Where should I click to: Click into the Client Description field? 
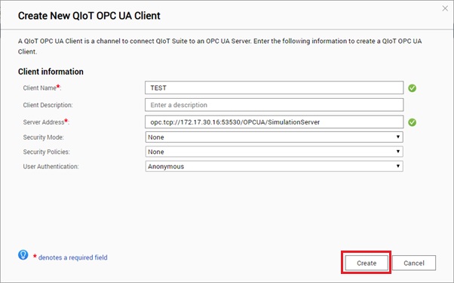click(x=274, y=105)
